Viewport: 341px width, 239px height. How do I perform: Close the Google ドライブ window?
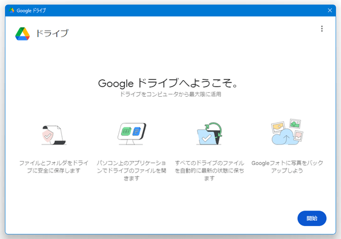pyautogui.click(x=330, y=10)
